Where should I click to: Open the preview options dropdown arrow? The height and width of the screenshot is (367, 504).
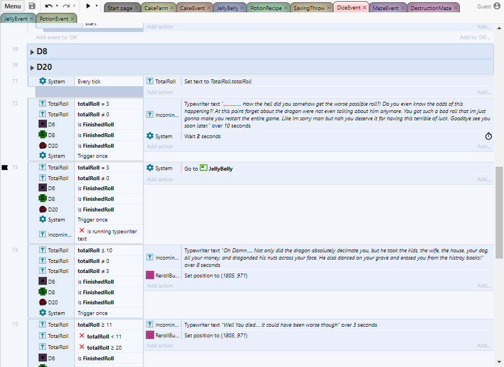pos(97,6)
